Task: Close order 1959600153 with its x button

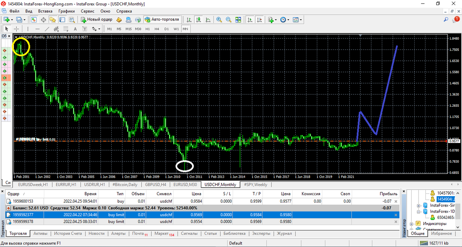Action: pos(396,201)
